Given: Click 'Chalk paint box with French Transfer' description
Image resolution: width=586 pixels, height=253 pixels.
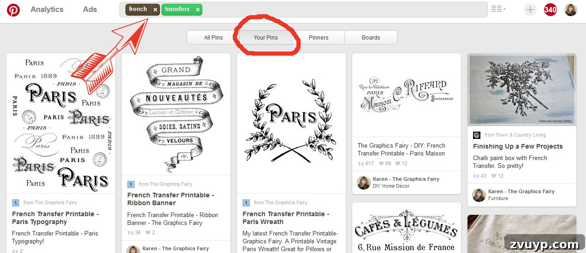Looking at the screenshot, I should 510,161.
